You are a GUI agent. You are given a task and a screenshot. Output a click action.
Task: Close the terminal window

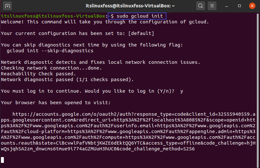tap(252, 6)
